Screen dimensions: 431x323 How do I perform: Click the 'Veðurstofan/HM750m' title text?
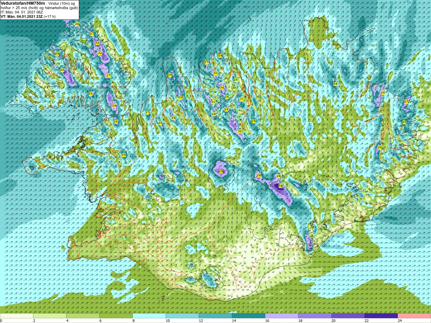[x=23, y=3]
